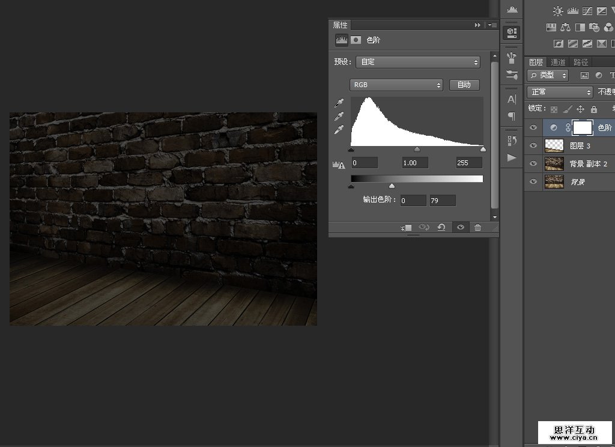
Task: Select the black point eyedropper
Action: [x=339, y=103]
